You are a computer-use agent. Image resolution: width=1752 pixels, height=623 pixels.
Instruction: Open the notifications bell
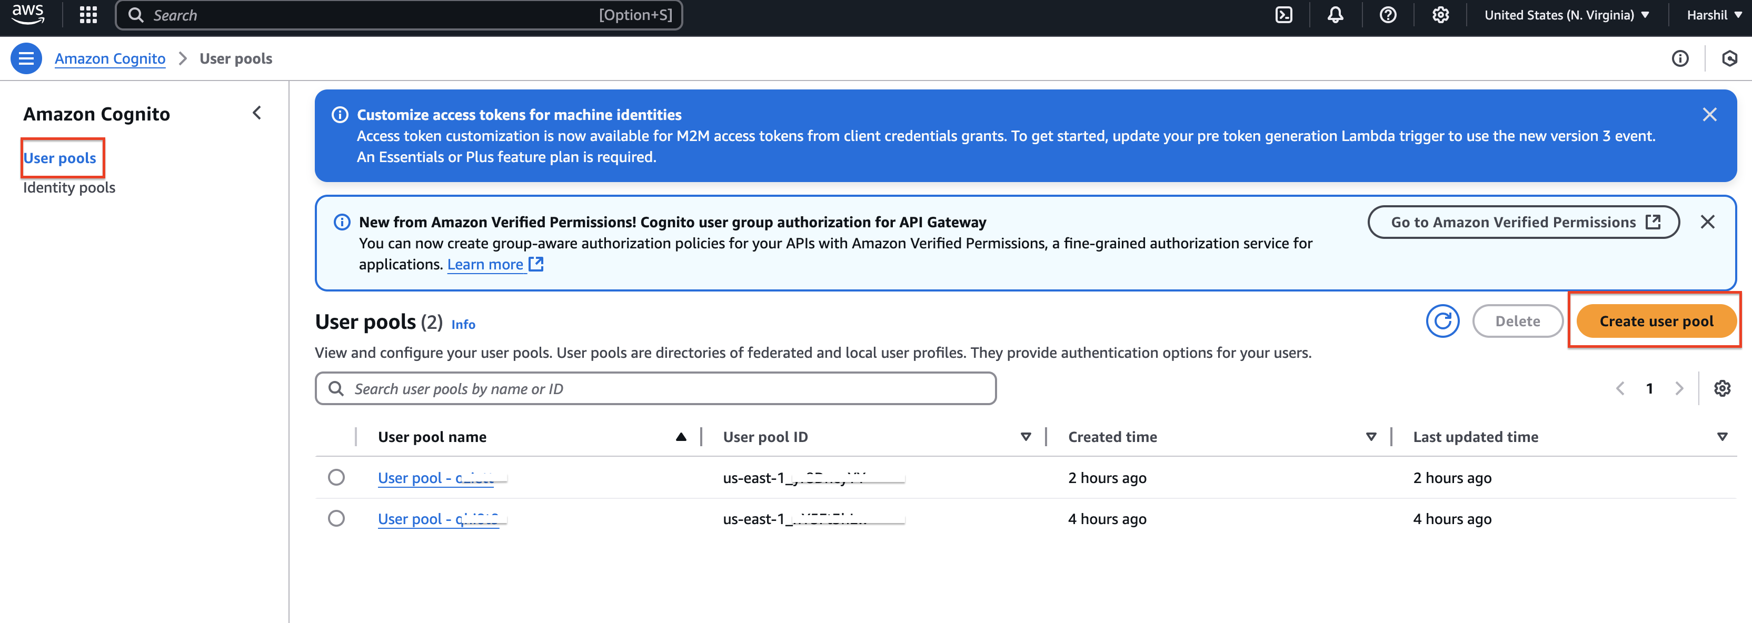[x=1335, y=14]
